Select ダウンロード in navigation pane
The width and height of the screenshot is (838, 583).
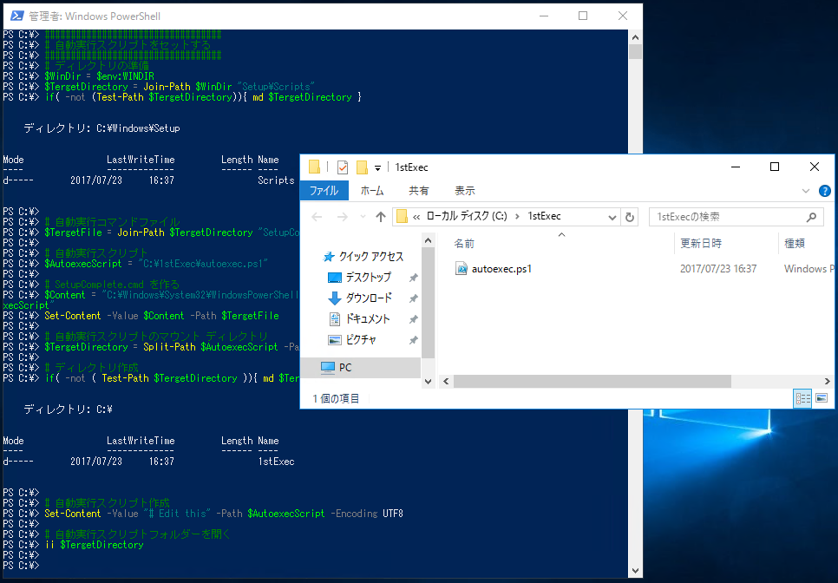point(361,298)
